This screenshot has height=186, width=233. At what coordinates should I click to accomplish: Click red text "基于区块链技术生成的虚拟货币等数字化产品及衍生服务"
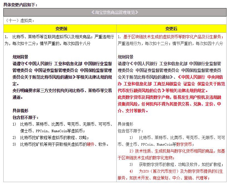click(172, 37)
